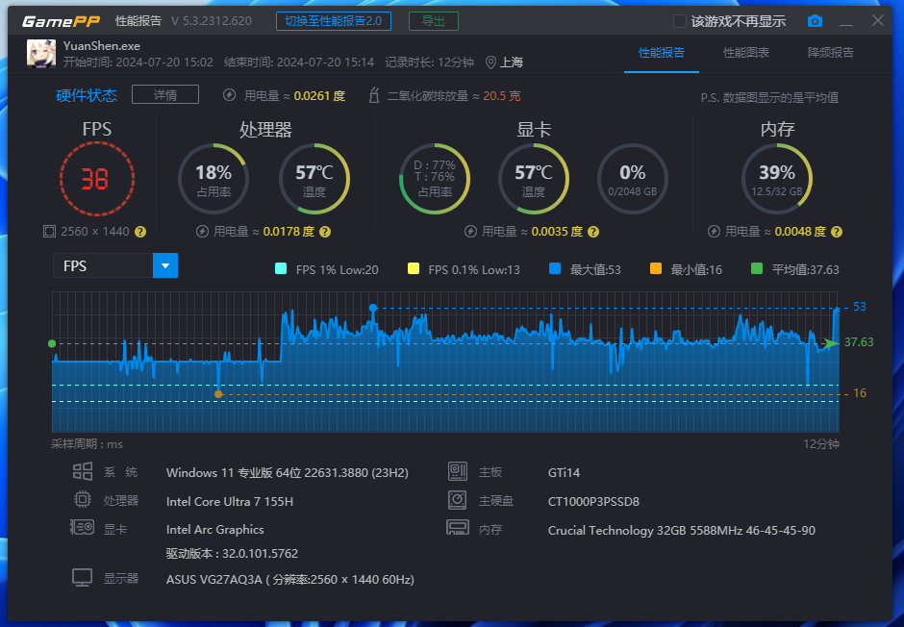Click the Shanghai location pin icon
The image size is (904, 627).
click(x=490, y=63)
